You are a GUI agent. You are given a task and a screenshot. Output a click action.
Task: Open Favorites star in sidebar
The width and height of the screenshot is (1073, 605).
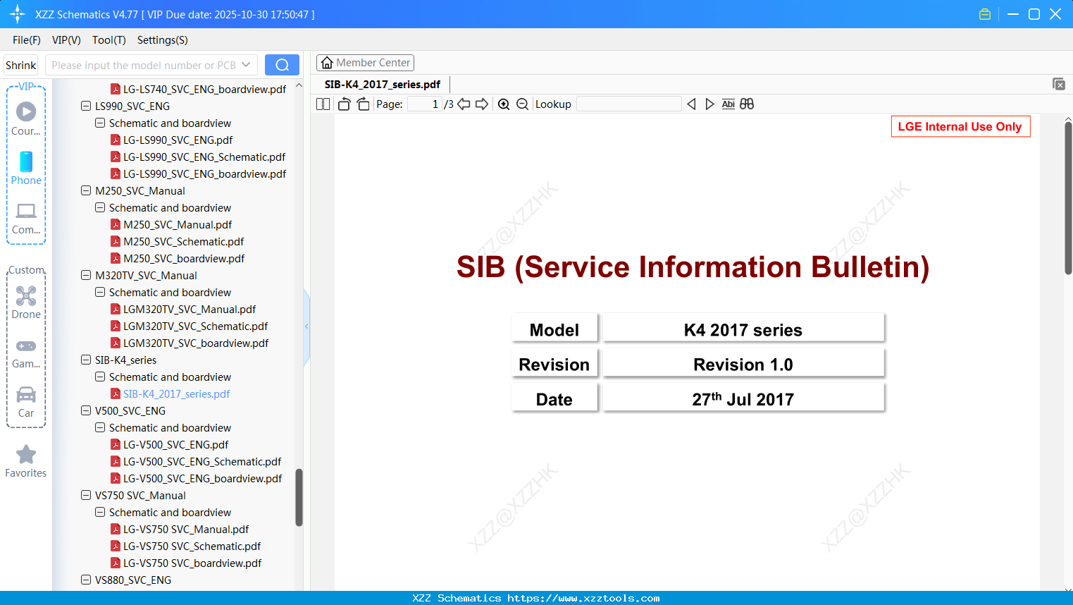click(x=26, y=461)
